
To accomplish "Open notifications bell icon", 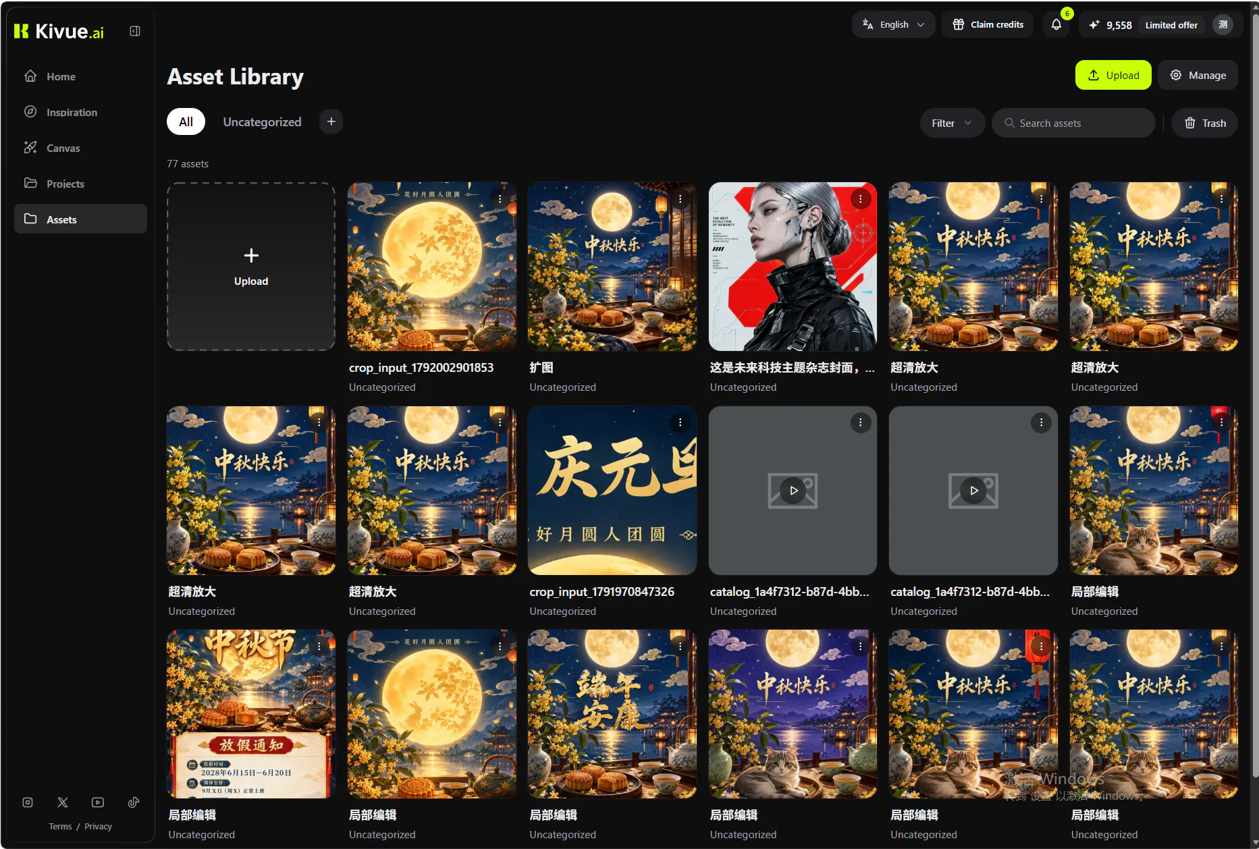I will tap(1056, 25).
